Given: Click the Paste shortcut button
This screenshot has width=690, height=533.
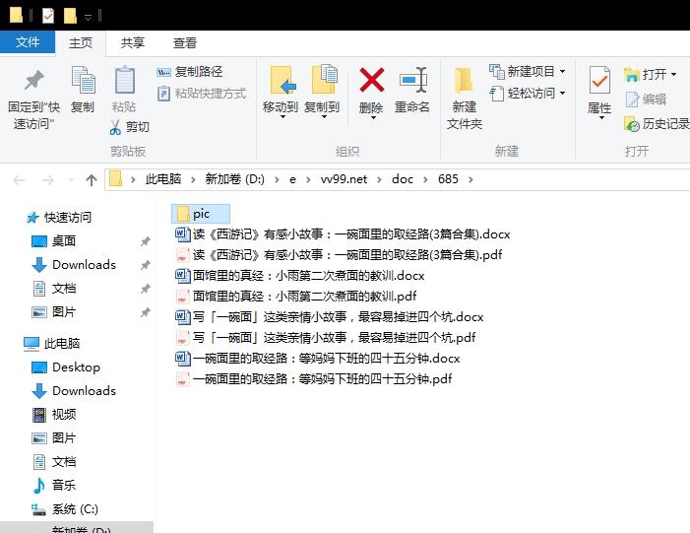Looking at the screenshot, I should [x=202, y=94].
